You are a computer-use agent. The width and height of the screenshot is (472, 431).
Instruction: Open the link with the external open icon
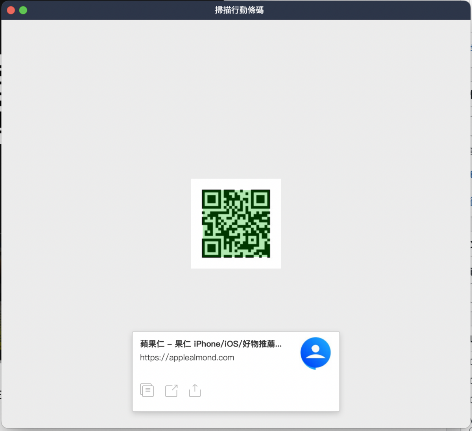click(171, 390)
